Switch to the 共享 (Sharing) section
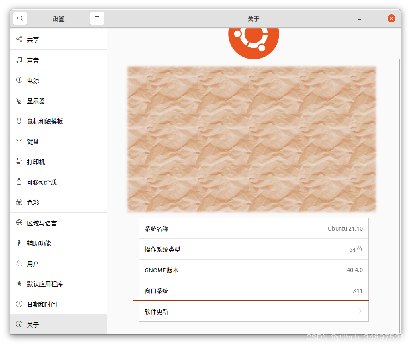Viewport: 411px width, 346px height. tap(33, 39)
